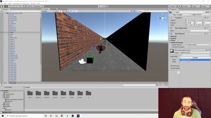Select the Rotate tool in toolbar
This screenshot has width=211, height=118.
click(x=10, y=6)
